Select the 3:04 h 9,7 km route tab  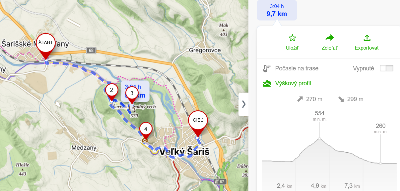pyautogui.click(x=277, y=11)
